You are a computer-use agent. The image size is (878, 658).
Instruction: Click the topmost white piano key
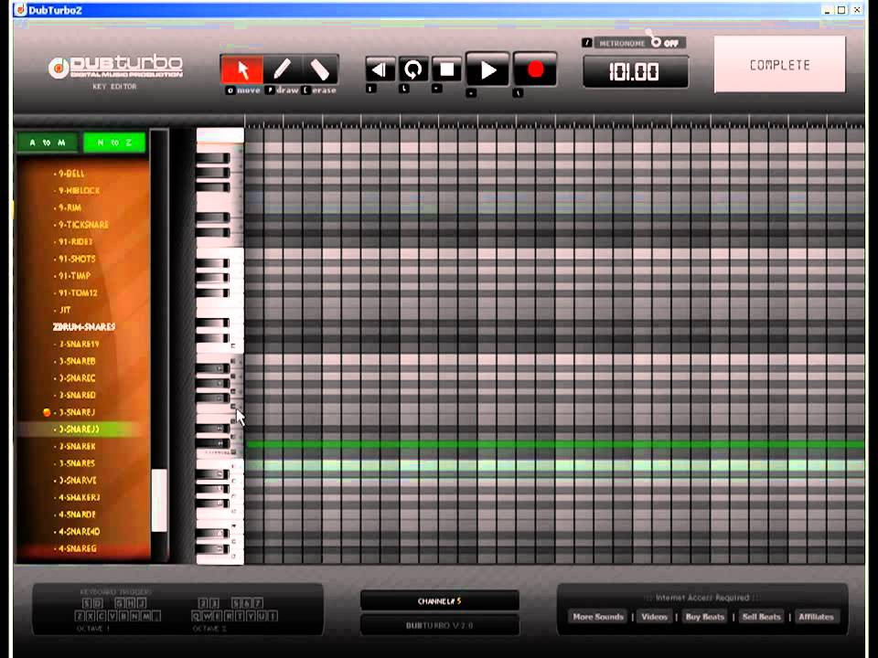[x=219, y=135]
